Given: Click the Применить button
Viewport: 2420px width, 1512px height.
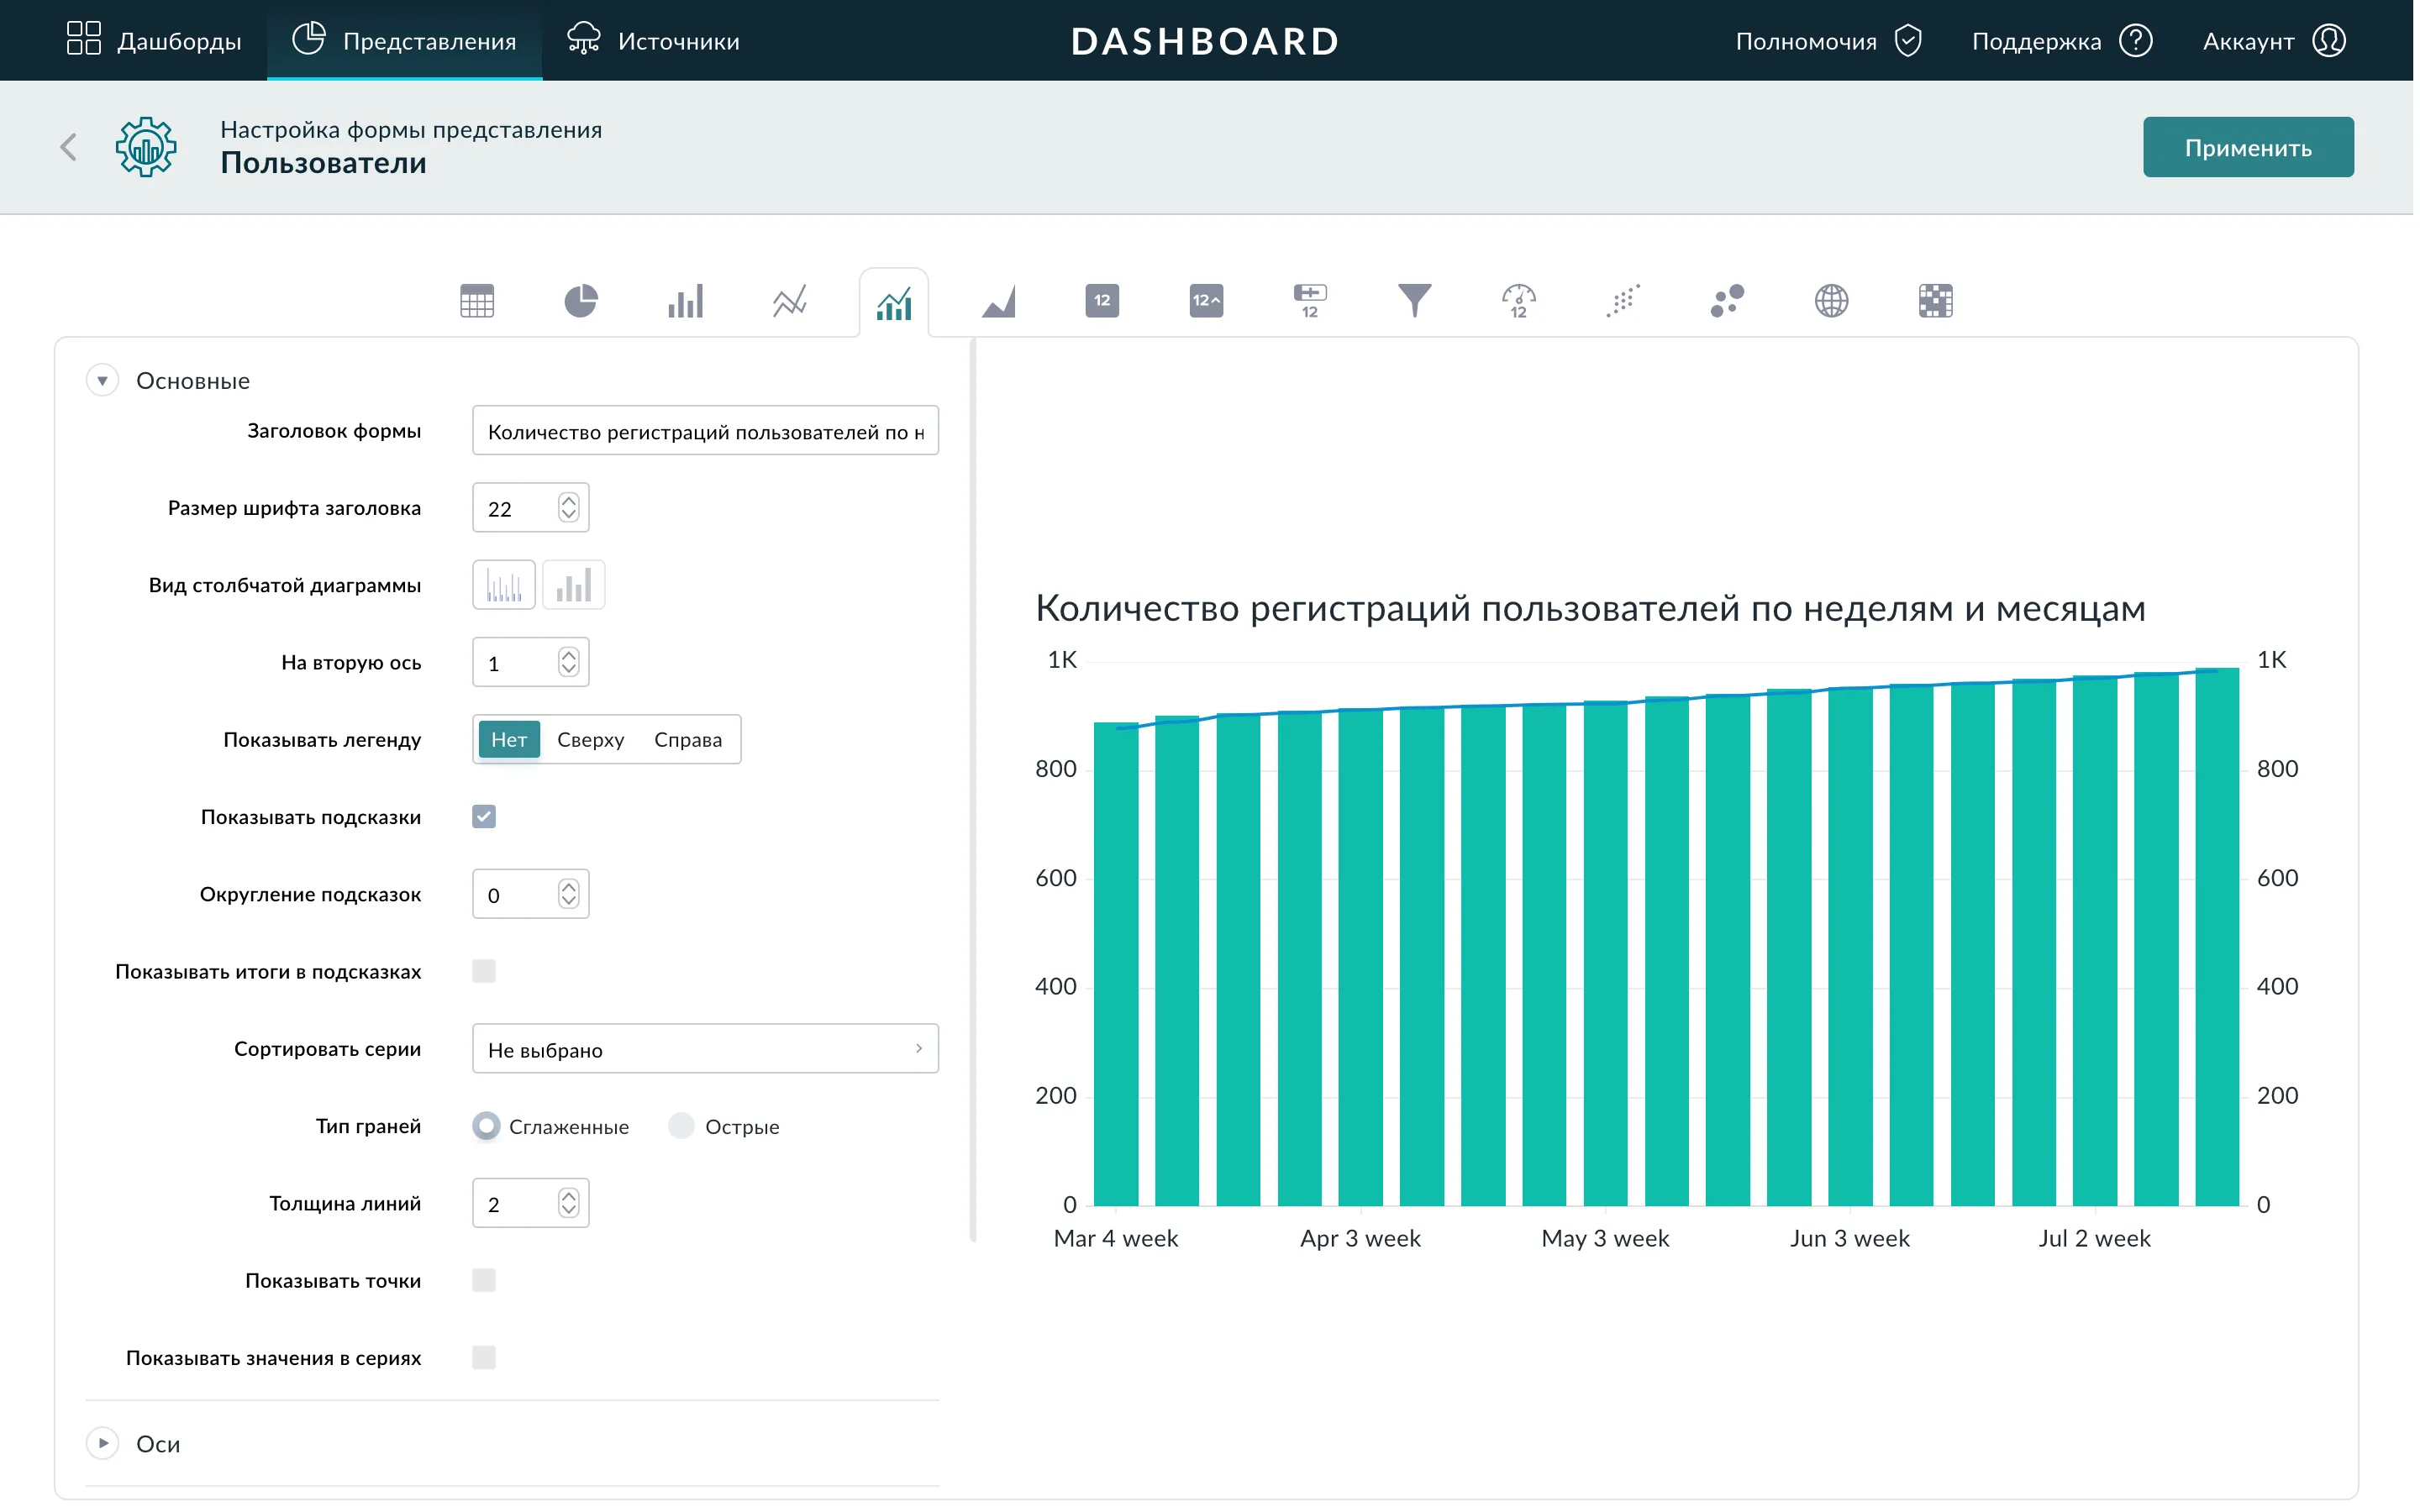Looking at the screenshot, I should point(2248,148).
